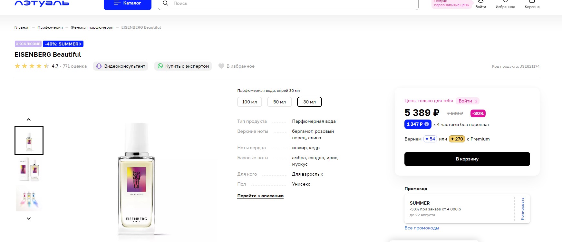The width and height of the screenshot is (562, 242).
Task: Select the 100 мл volume option
Action: coord(250,102)
